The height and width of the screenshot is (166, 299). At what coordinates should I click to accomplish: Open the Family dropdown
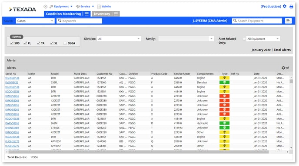point(186,39)
